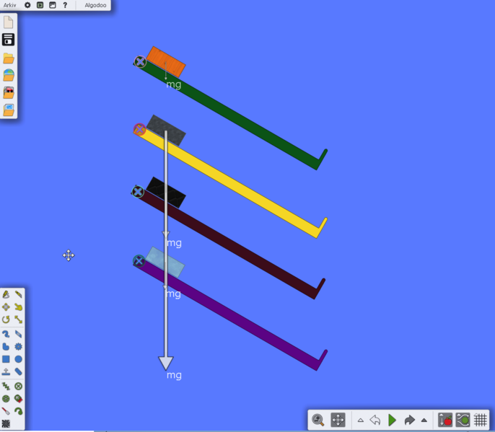Open the components folder with red car
The image size is (495, 432).
click(9, 92)
